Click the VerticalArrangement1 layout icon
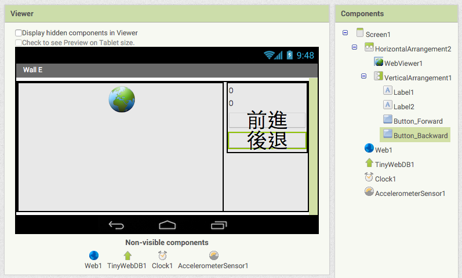 [379, 76]
